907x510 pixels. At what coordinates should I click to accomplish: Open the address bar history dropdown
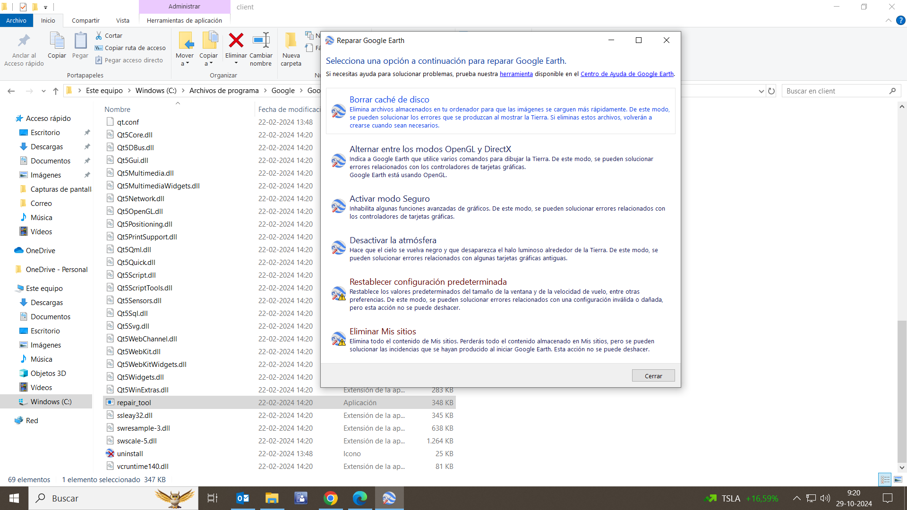pos(761,91)
